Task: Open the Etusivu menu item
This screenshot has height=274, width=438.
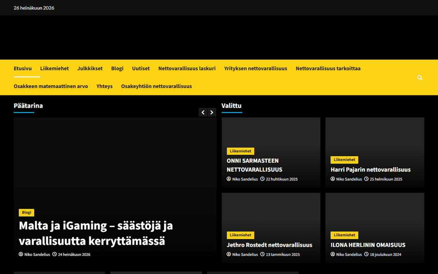Action: click(23, 69)
